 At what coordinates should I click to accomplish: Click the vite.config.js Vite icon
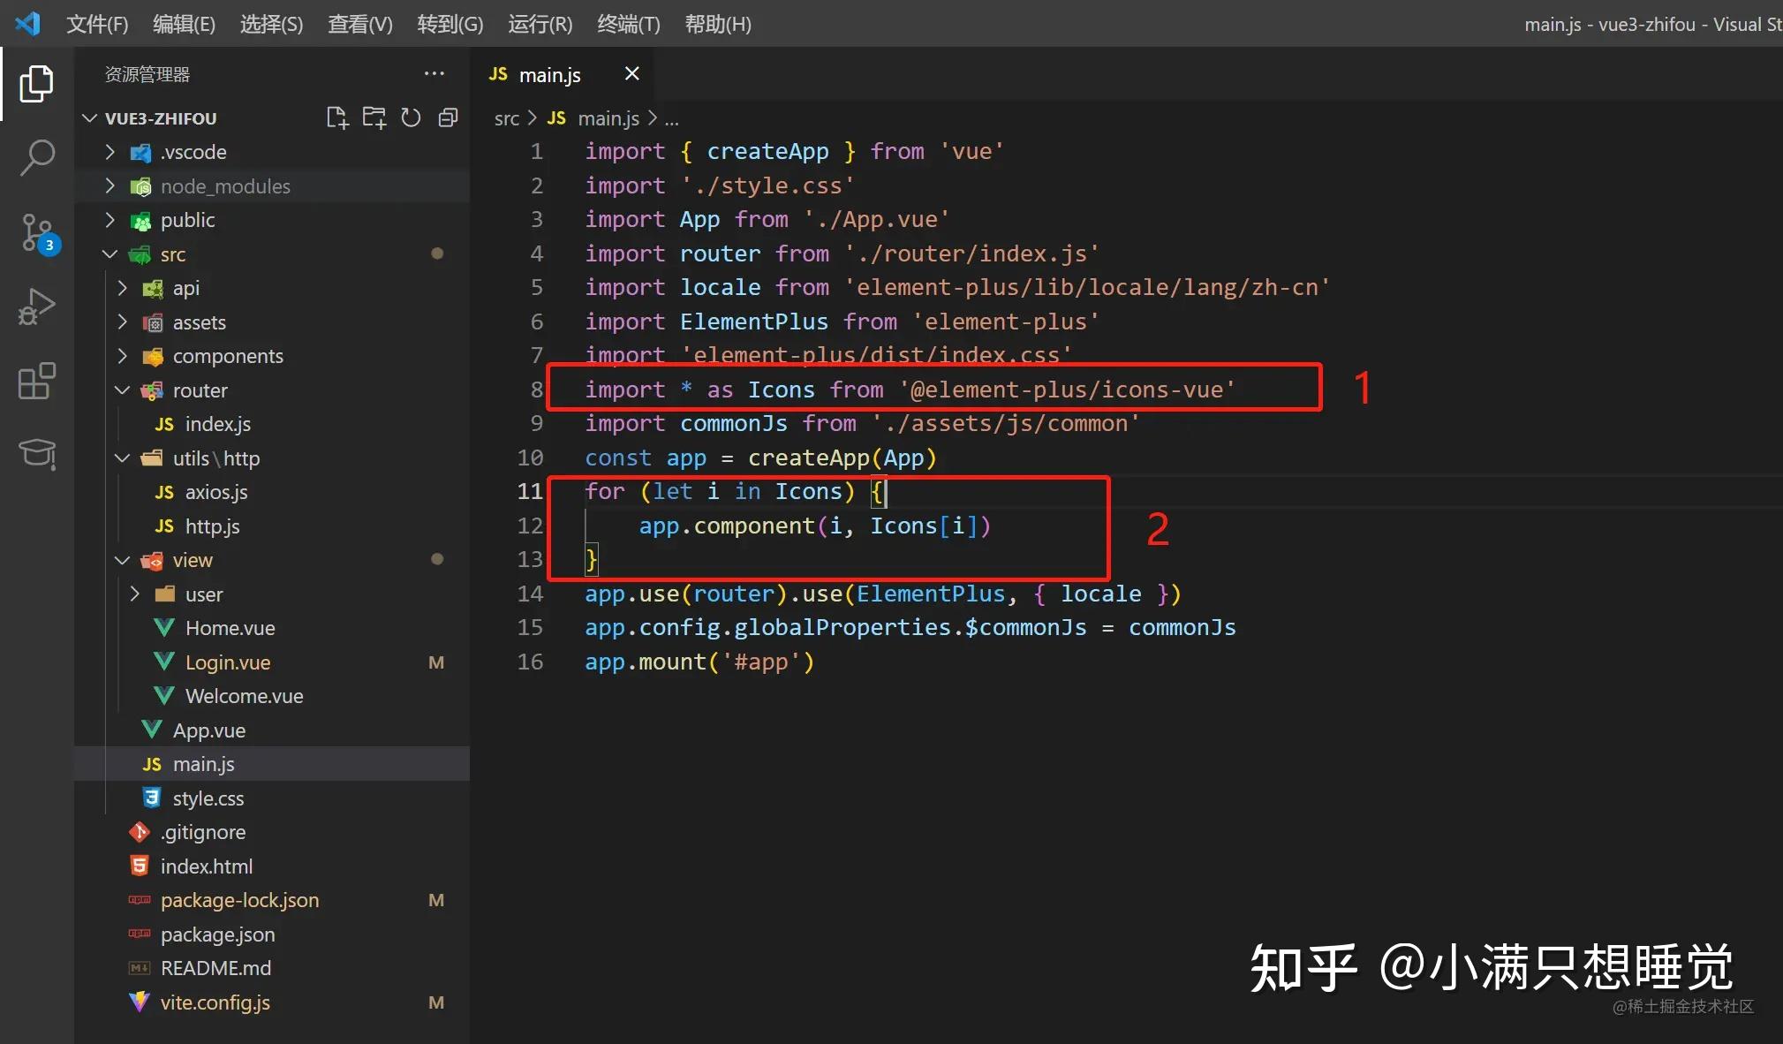coord(140,1002)
